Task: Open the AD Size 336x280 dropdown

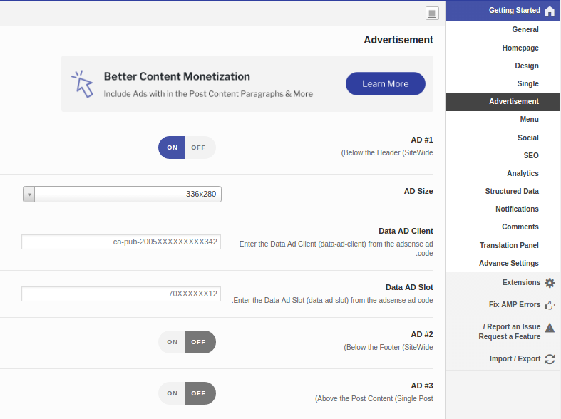Action: (122, 194)
